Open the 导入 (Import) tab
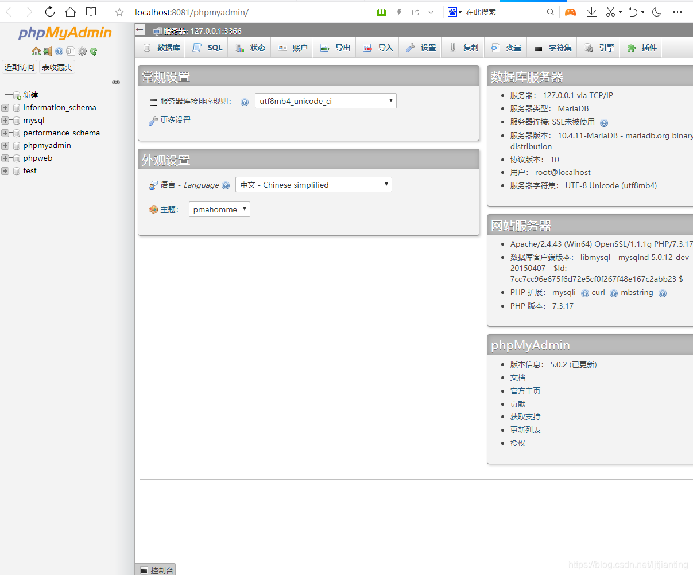This screenshot has width=693, height=575. coord(378,48)
